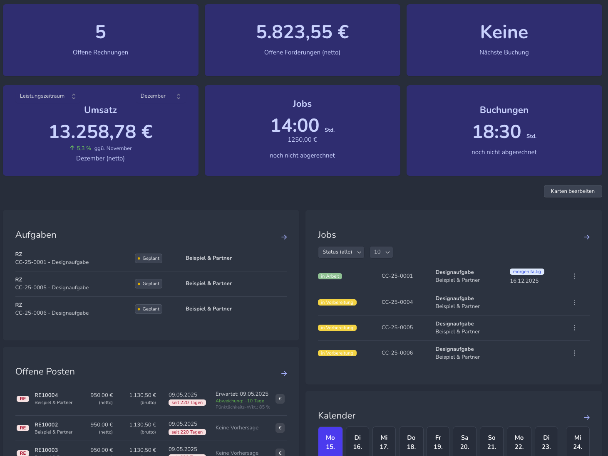Click the euro icon next to invoice RE10002

tap(280, 427)
